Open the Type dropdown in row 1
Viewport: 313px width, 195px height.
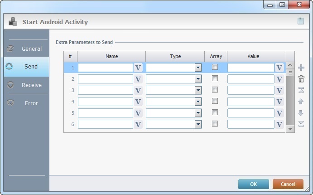(x=198, y=68)
